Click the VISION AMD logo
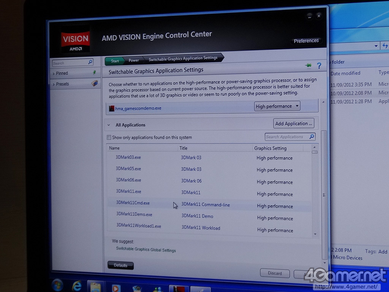 pyautogui.click(x=76, y=41)
